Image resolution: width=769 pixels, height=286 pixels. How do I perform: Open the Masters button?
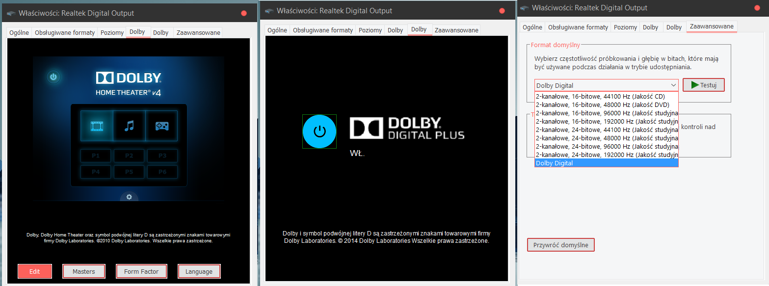click(x=84, y=271)
